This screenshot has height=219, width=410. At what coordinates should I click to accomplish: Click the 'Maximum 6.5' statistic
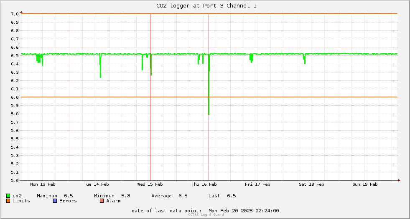55,196
